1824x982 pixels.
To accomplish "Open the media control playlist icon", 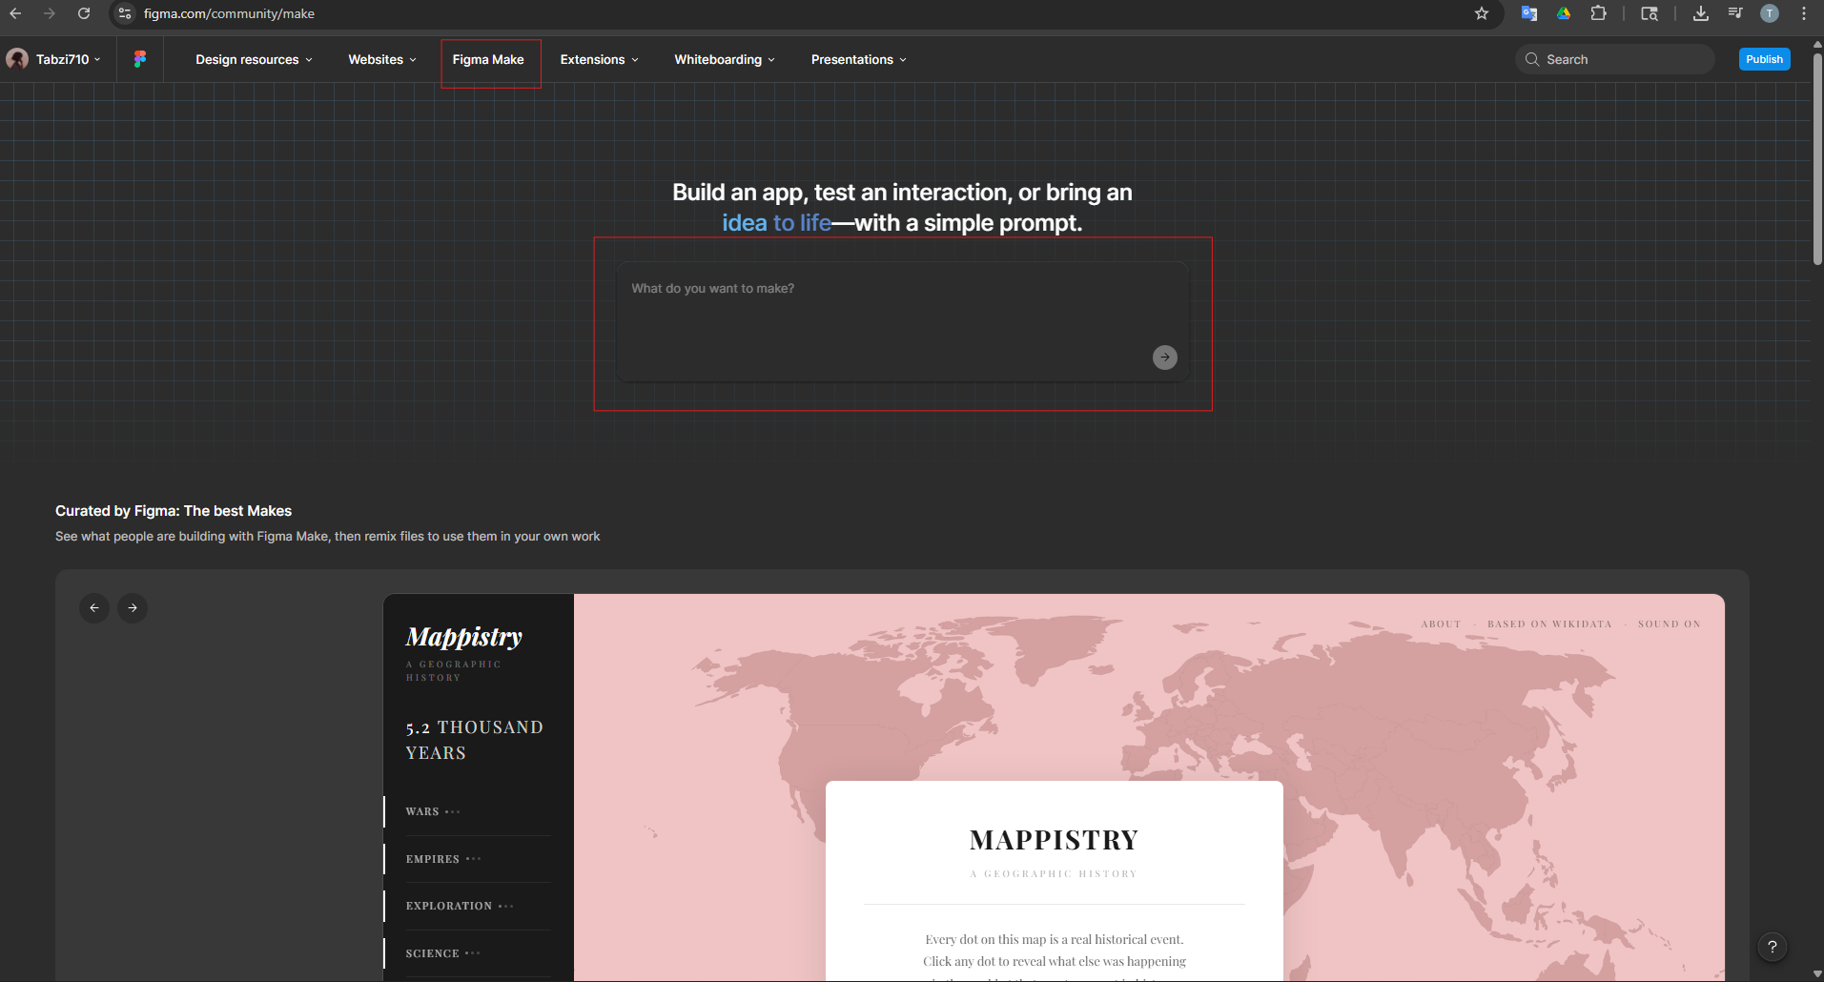I will [1735, 13].
